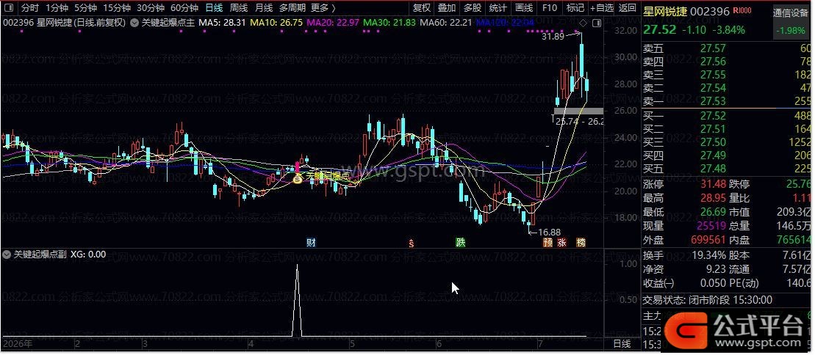Toggle the left side panel icon
The image size is (815, 355).
click(x=10, y=8)
